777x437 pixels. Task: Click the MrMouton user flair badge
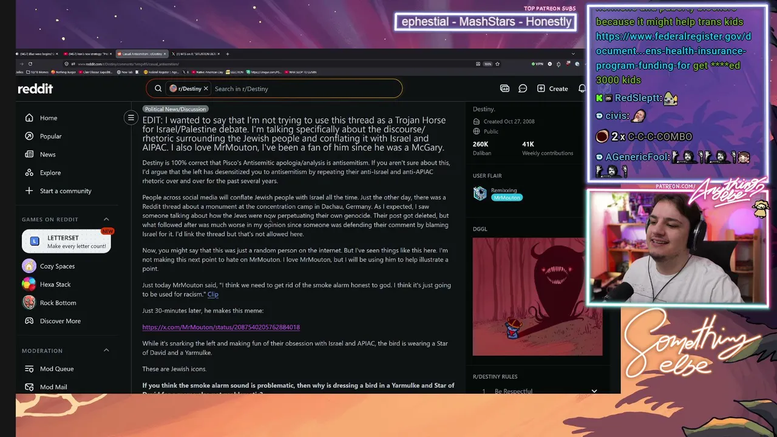pos(507,198)
